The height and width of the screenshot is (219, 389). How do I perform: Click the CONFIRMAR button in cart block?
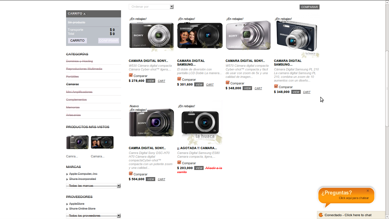point(108,40)
